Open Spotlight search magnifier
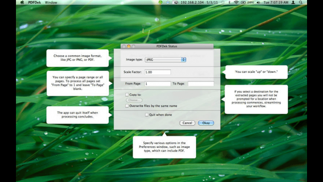Screen dimensions: 323x182 point(300,2)
